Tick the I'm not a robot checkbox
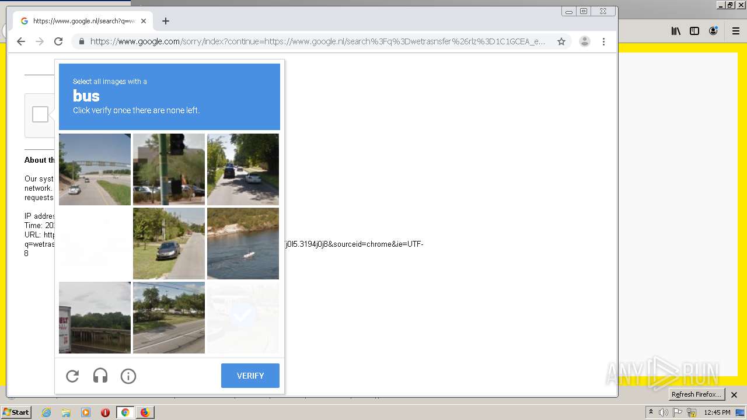 (x=40, y=114)
